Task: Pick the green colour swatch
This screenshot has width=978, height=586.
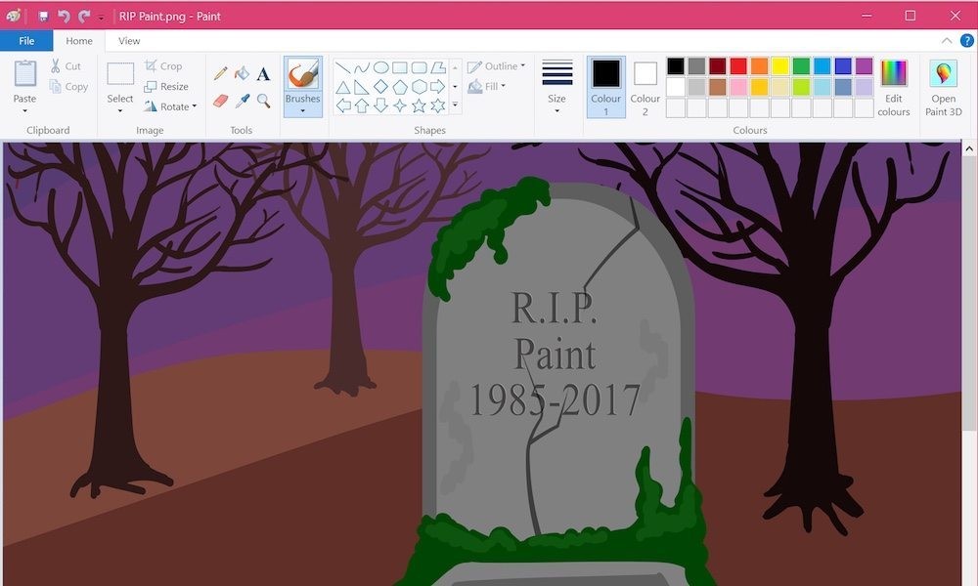Action: pos(802,66)
